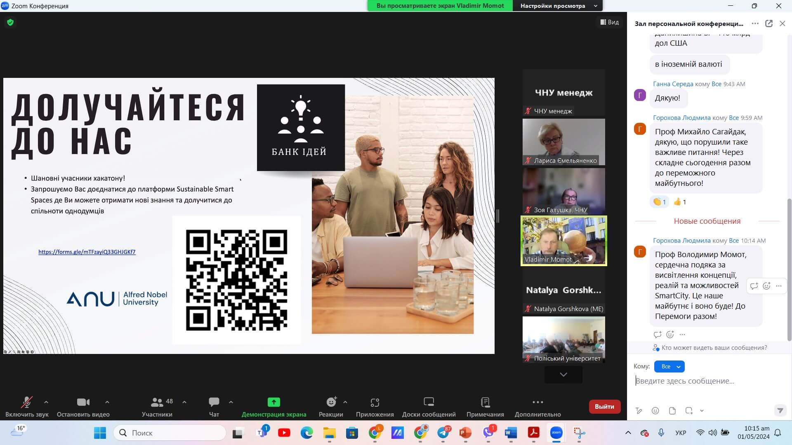Open the Apps panel icon
Image resolution: width=792 pixels, height=445 pixels.
375,402
